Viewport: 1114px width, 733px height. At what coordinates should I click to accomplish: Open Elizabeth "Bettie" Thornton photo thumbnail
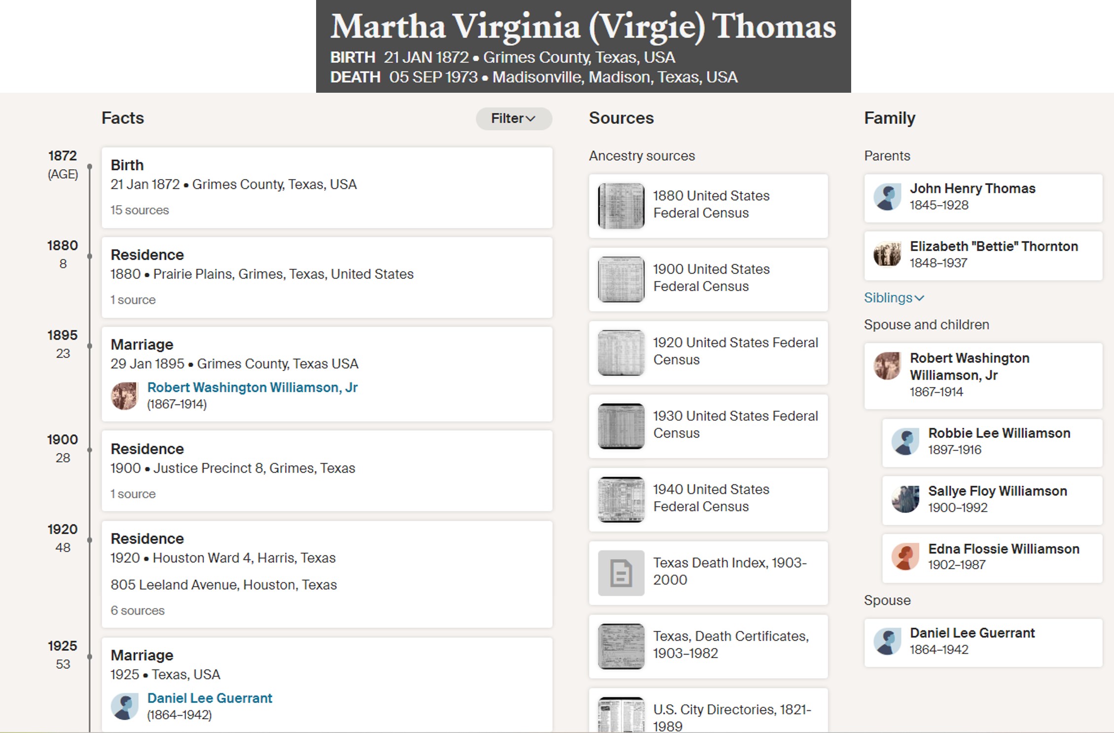point(887,255)
